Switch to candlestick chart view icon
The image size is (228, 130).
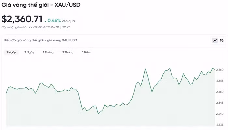222,41
